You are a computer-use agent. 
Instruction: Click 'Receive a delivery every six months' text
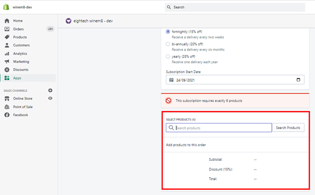(x=198, y=49)
